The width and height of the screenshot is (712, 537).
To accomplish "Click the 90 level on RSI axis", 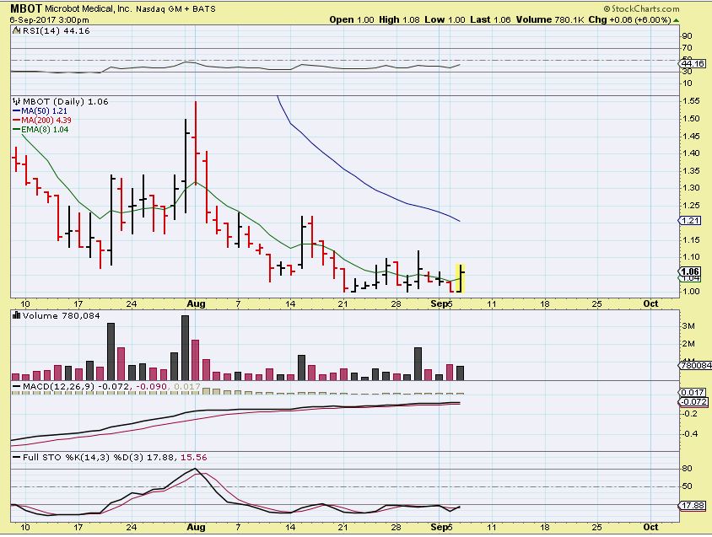I will (x=687, y=36).
